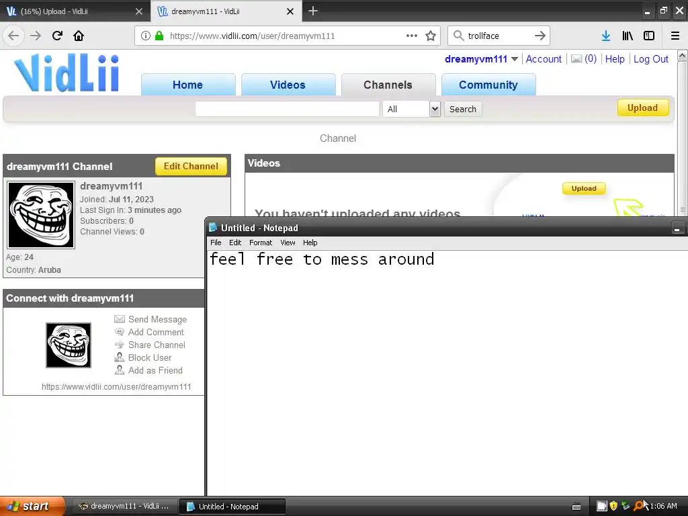Open the Help link in VidLii header
Viewport: 688px width, 516px height.
(x=615, y=59)
